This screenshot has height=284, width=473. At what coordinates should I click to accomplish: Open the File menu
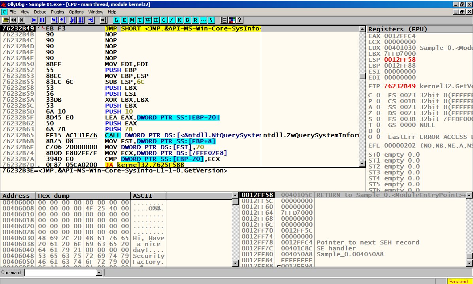pos(13,12)
